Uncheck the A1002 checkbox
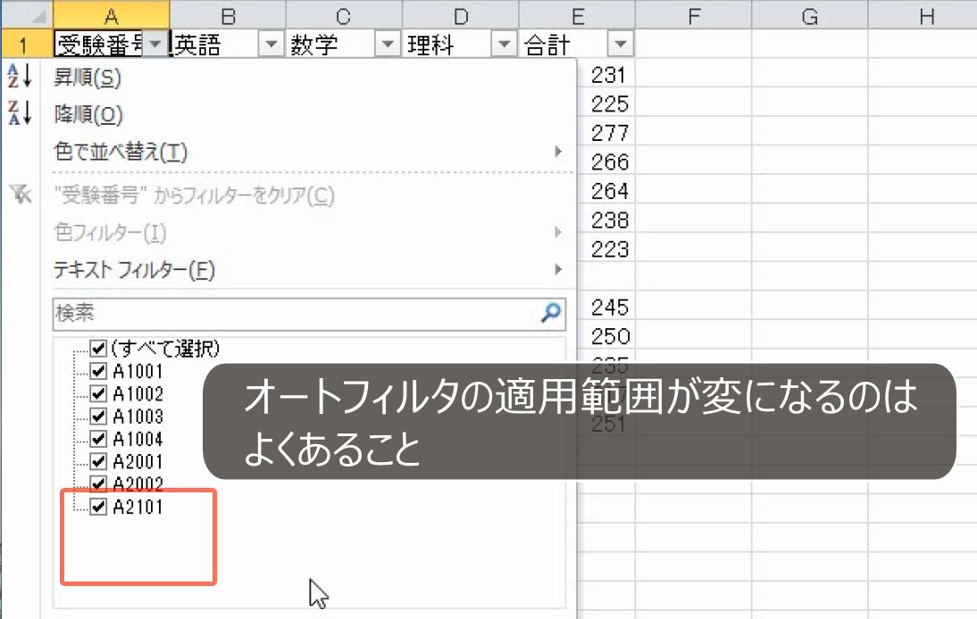The height and width of the screenshot is (619, 977). (x=98, y=393)
